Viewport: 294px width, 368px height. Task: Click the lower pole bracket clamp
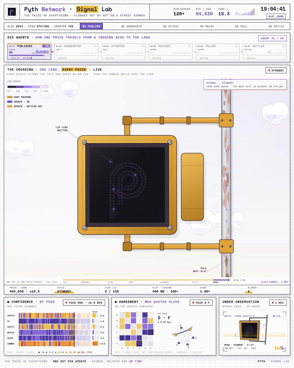(226, 246)
